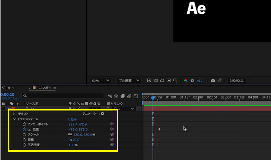
Task: Click the exposure reset icon
Action: [192, 81]
